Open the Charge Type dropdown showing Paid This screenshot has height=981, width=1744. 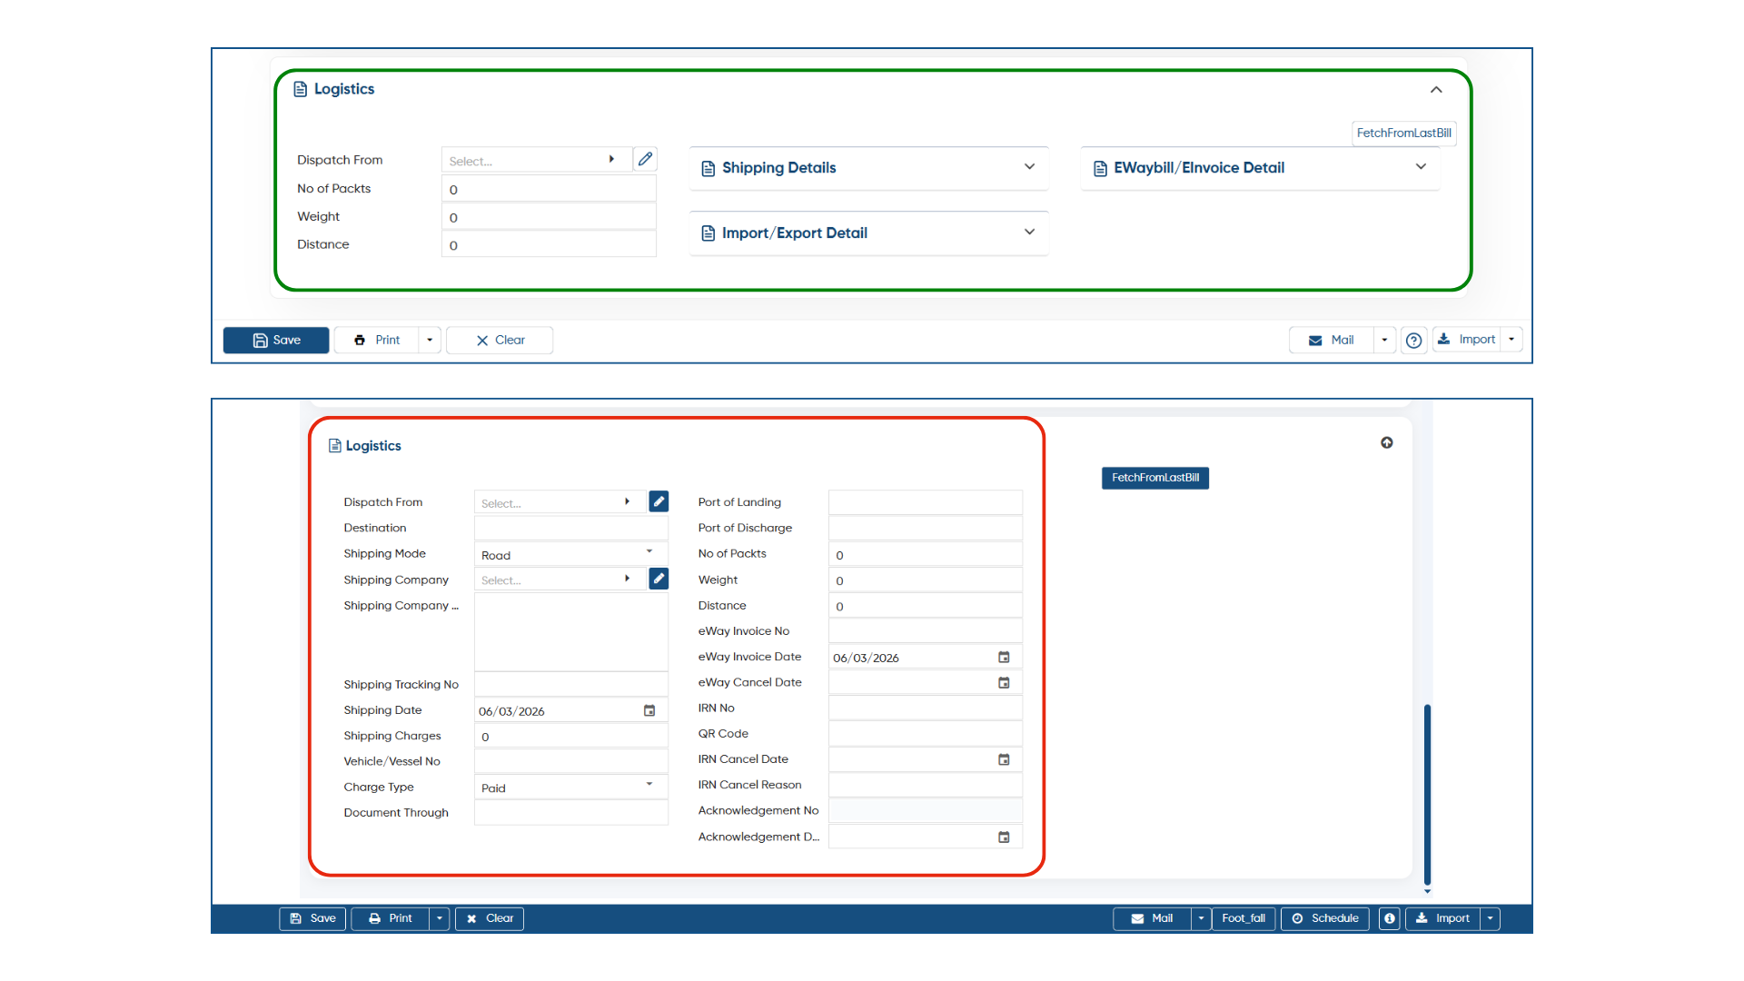click(570, 787)
